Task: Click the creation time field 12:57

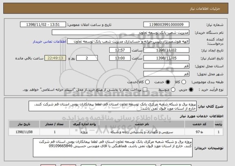Action: (x=120, y=50)
